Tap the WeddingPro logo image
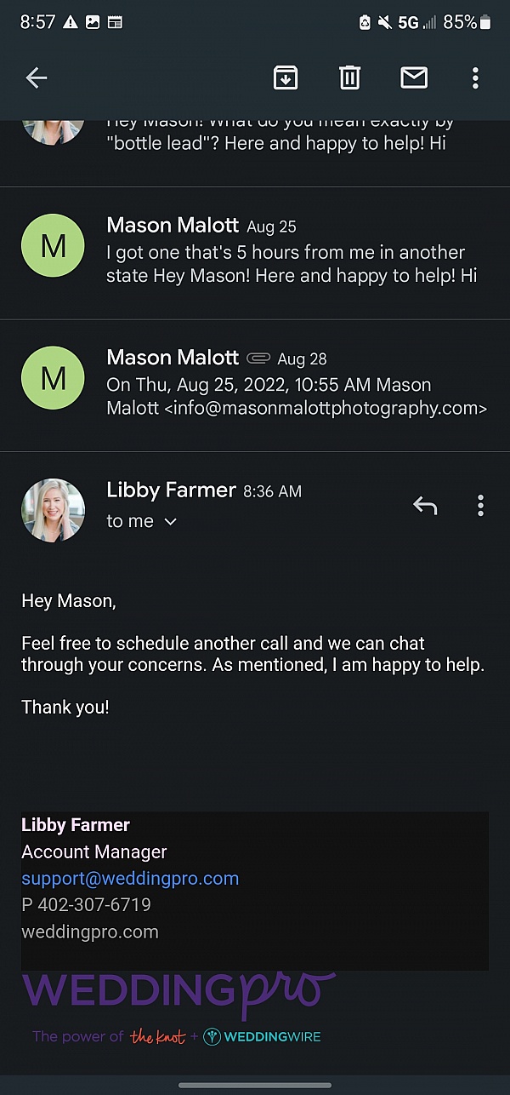 click(178, 992)
